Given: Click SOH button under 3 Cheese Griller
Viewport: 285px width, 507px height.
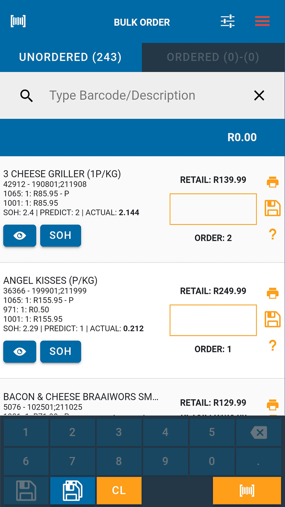Looking at the screenshot, I should pos(60,236).
